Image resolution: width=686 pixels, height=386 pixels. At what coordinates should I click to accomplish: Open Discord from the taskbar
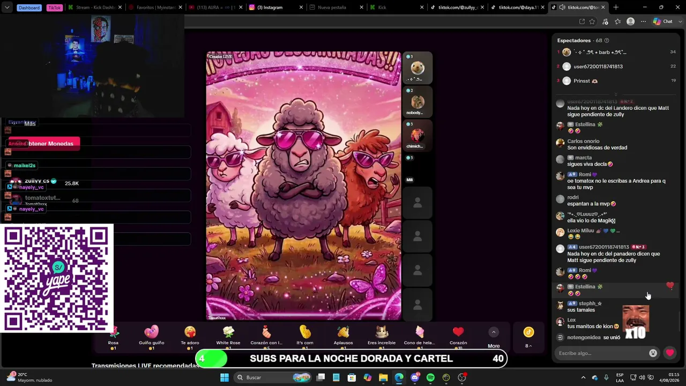pyautogui.click(x=415, y=377)
